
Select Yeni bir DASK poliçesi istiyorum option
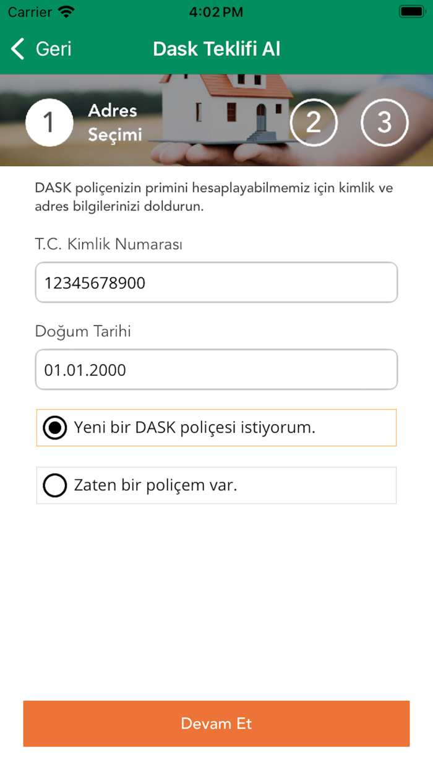coord(216,427)
